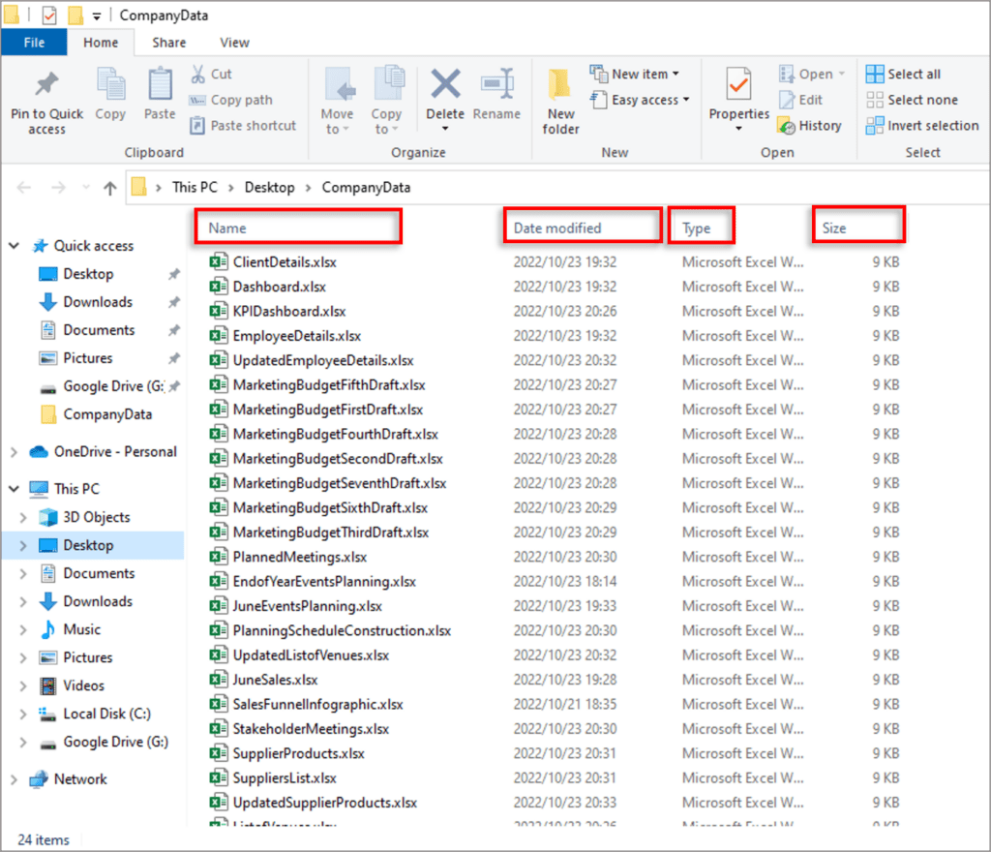Click the Delete icon in Organize group
The image size is (991, 852).
click(x=445, y=84)
